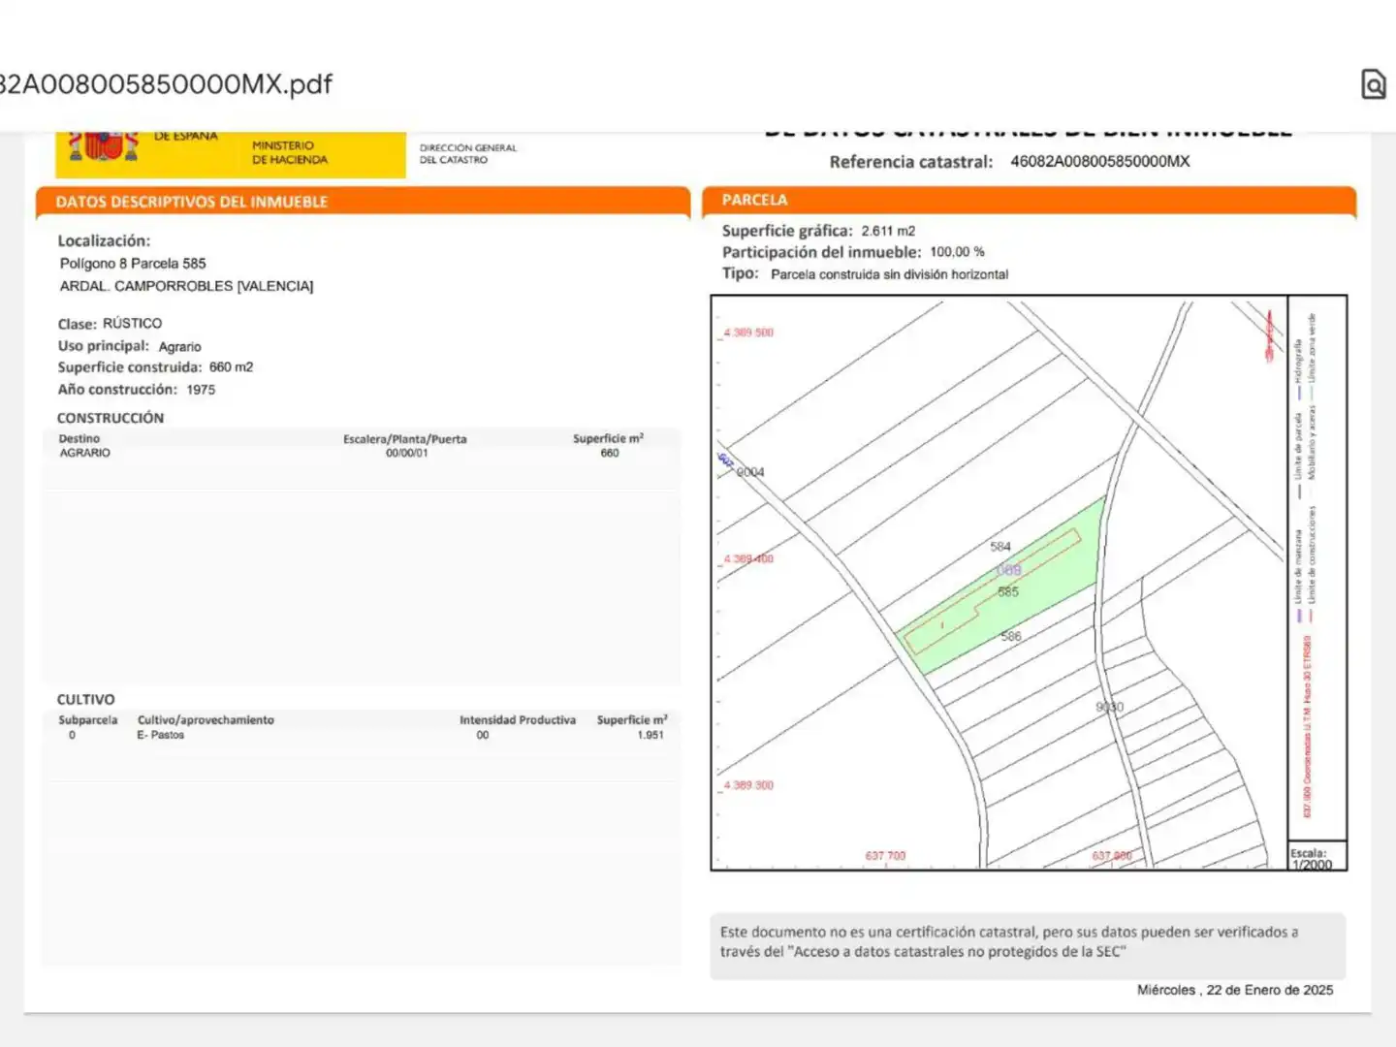Click the green highlighted parcel on map

(1002, 587)
